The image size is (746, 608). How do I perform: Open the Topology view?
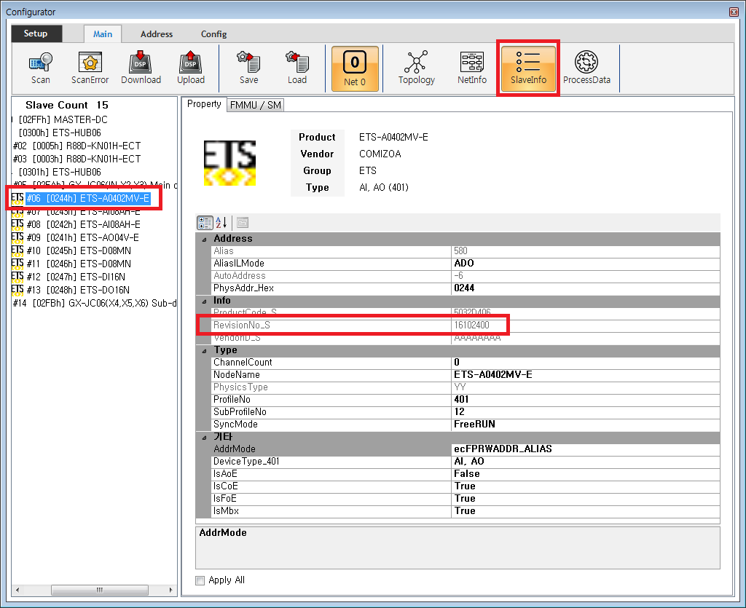click(x=416, y=68)
